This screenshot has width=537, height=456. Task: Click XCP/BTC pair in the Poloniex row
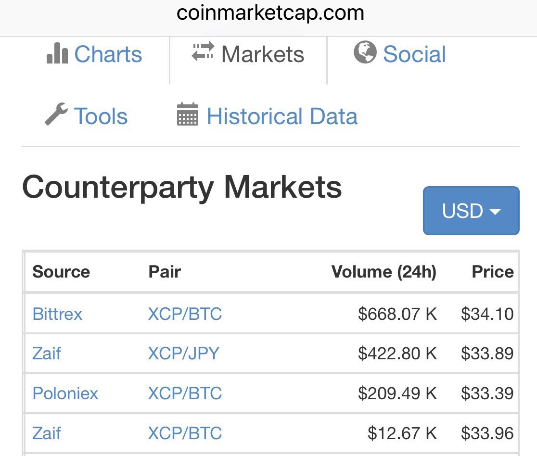pyautogui.click(x=185, y=393)
